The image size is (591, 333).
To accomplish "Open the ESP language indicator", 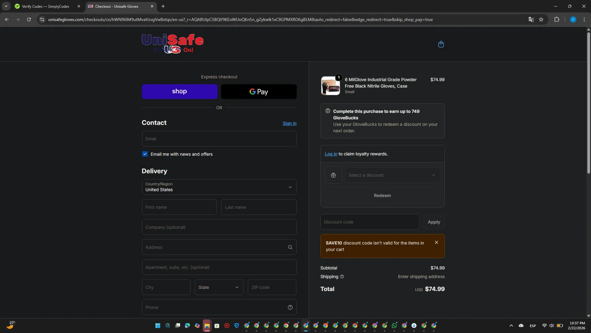I will 533,326.
